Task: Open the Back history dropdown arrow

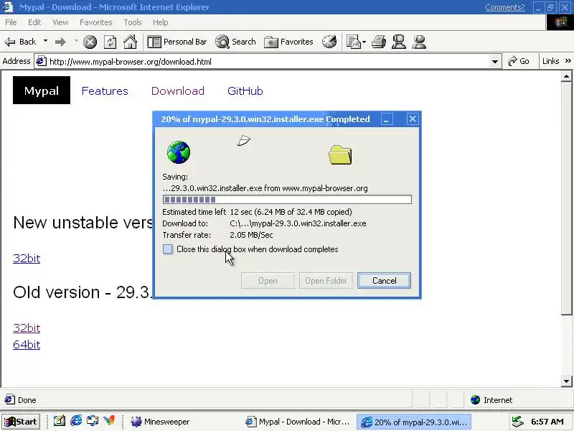Action: pos(45,41)
